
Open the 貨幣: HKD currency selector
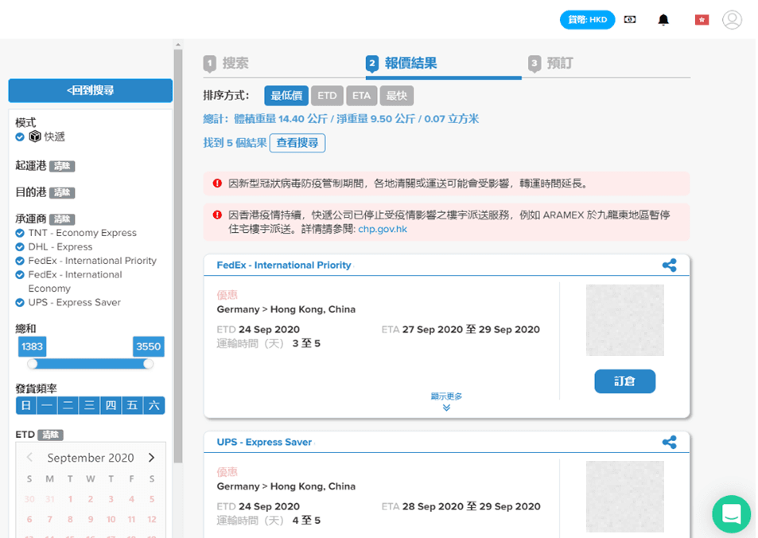587,20
